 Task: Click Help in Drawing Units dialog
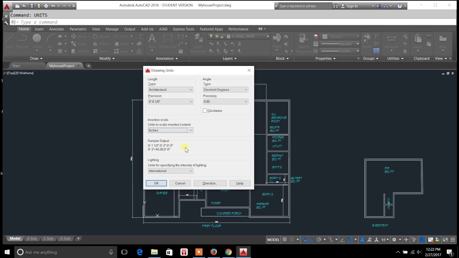pyautogui.click(x=240, y=183)
